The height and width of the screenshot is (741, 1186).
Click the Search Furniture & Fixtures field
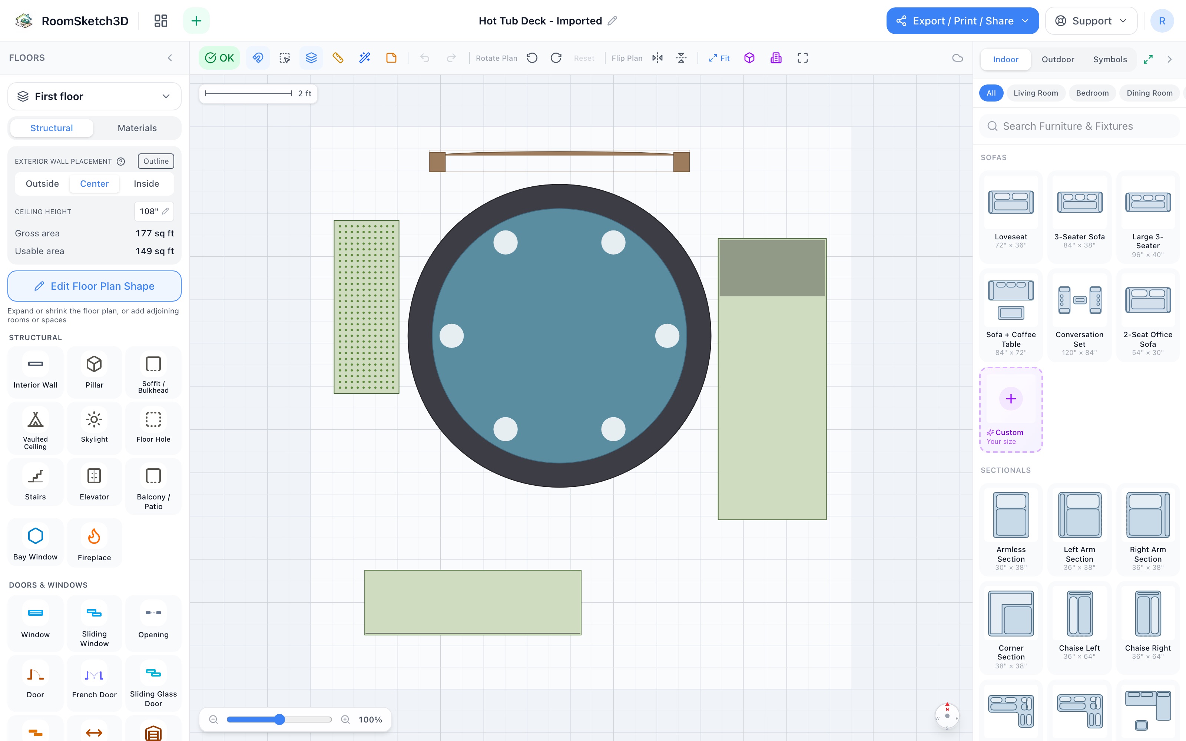(1080, 126)
